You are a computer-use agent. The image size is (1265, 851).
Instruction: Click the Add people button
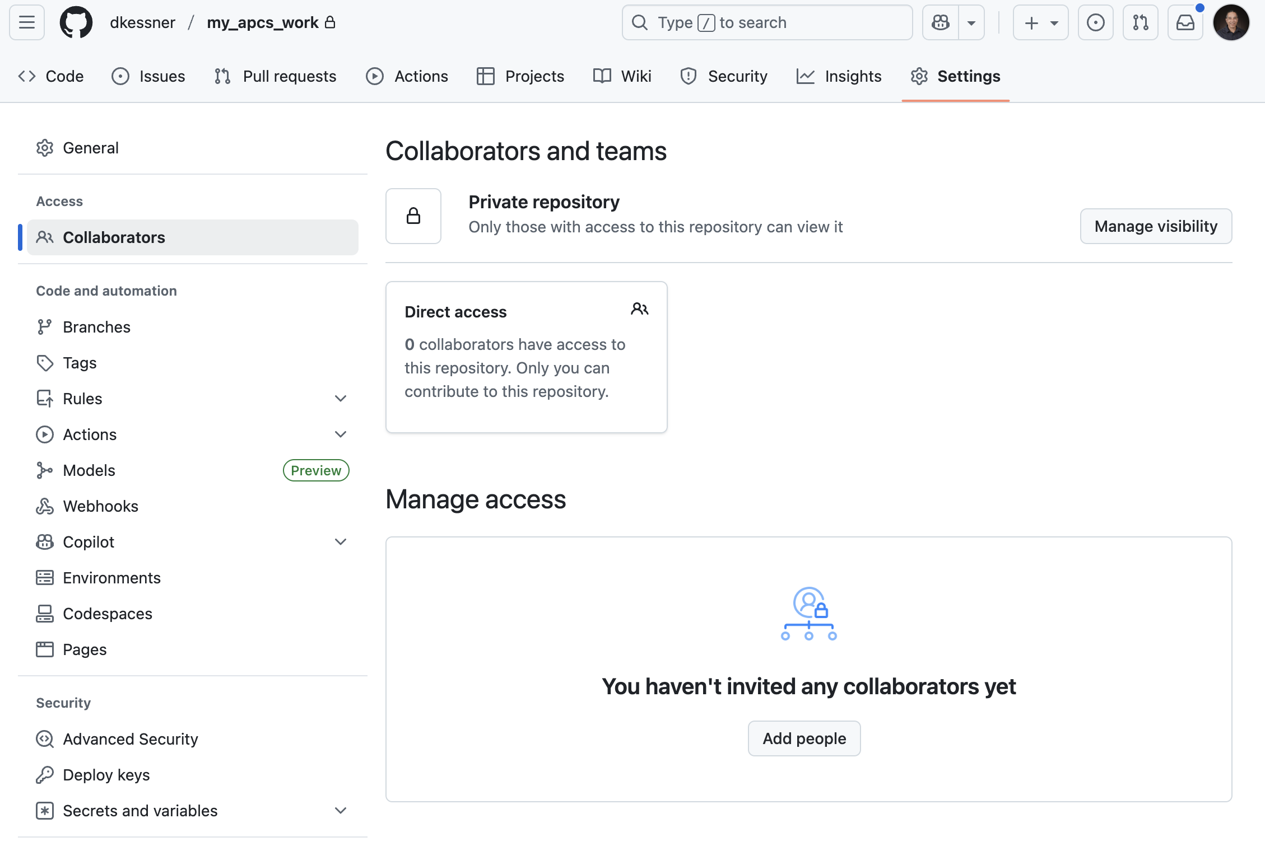pyautogui.click(x=804, y=738)
